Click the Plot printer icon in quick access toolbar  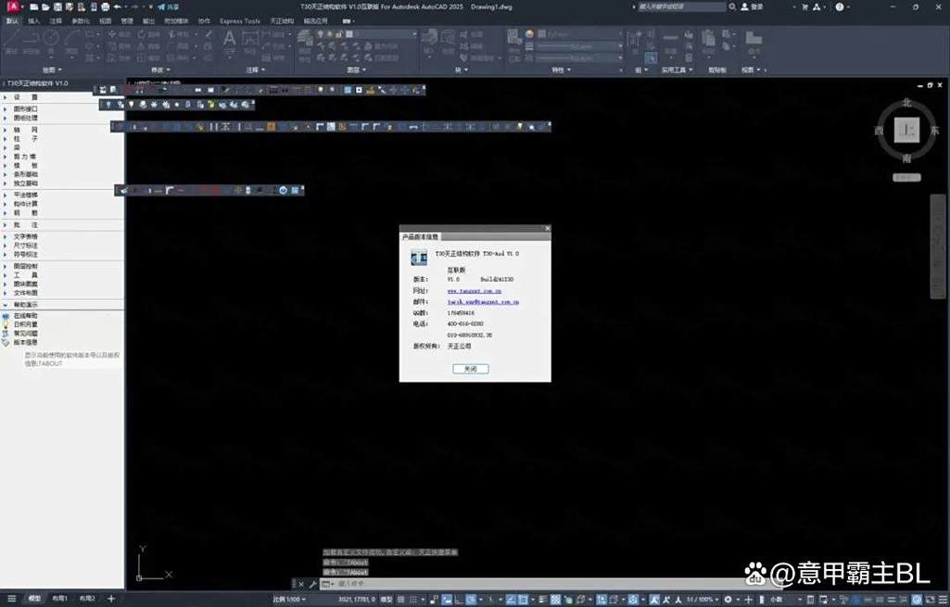(106, 7)
